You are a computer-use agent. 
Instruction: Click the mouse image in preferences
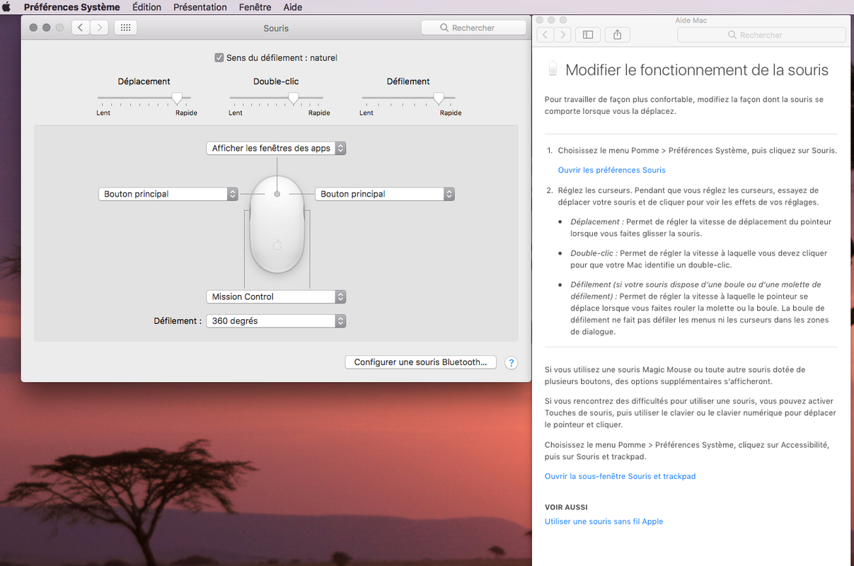pos(277,224)
